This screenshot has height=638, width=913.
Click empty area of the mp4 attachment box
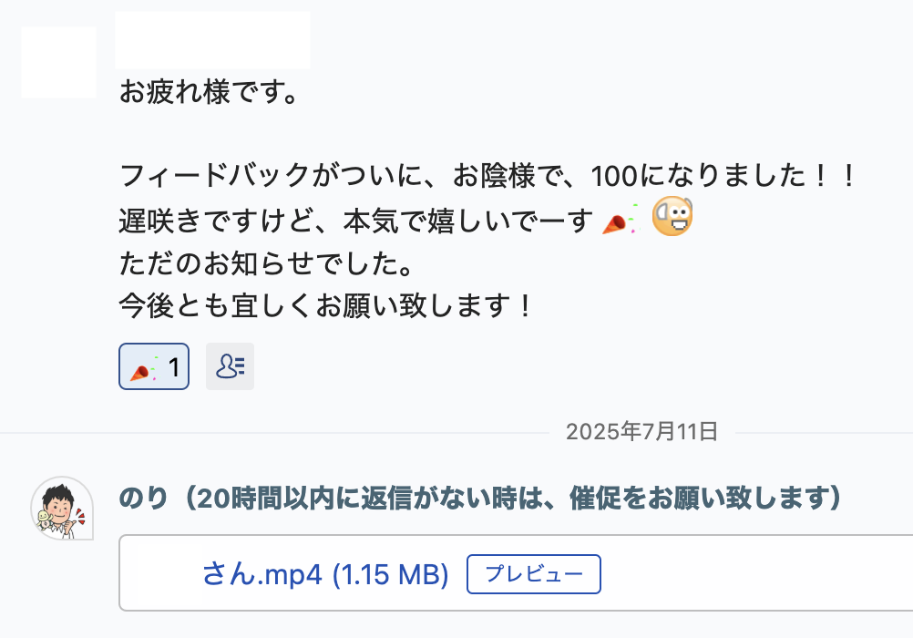click(x=757, y=573)
